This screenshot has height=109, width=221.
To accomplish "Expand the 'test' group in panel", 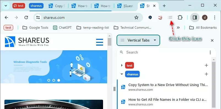I will (x=122, y=65).
